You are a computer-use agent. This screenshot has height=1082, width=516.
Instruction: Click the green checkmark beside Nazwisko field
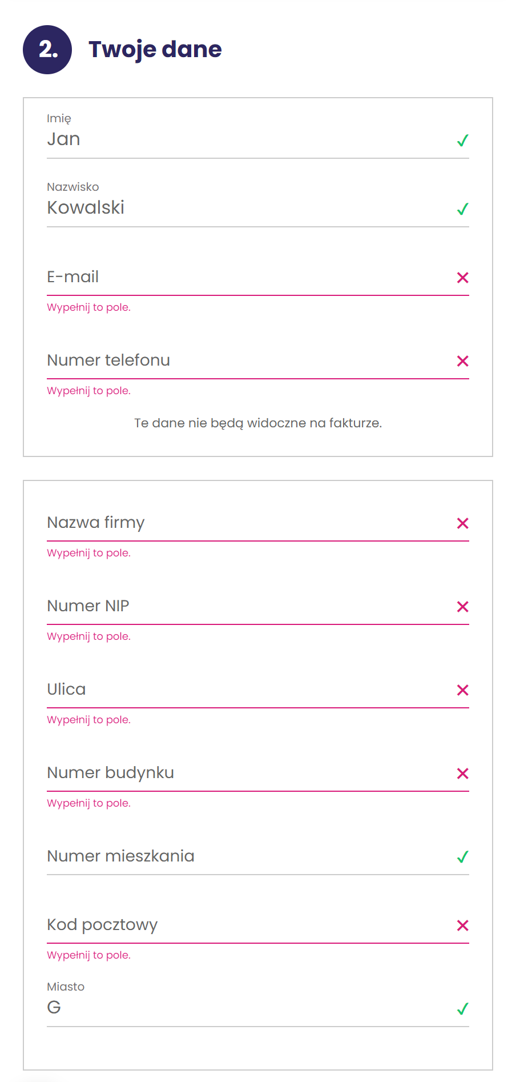click(x=463, y=209)
